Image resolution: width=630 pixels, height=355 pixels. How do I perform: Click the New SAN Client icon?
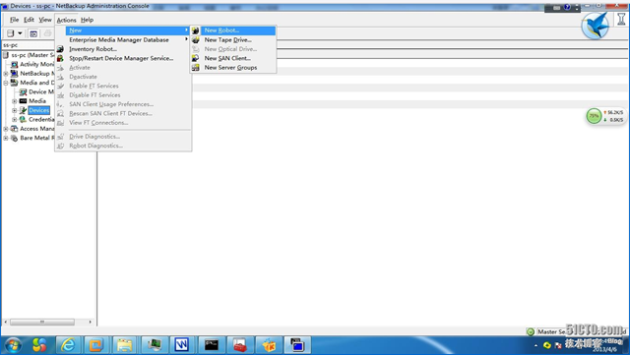[195, 58]
